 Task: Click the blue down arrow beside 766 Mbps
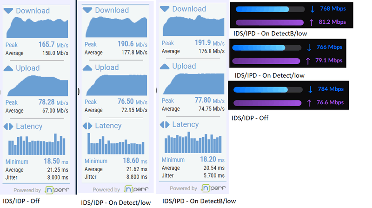[309, 48]
